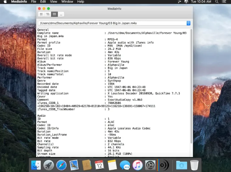231x172 pixels.
Task: Open the Apple menu
Action: [x=5, y=2]
